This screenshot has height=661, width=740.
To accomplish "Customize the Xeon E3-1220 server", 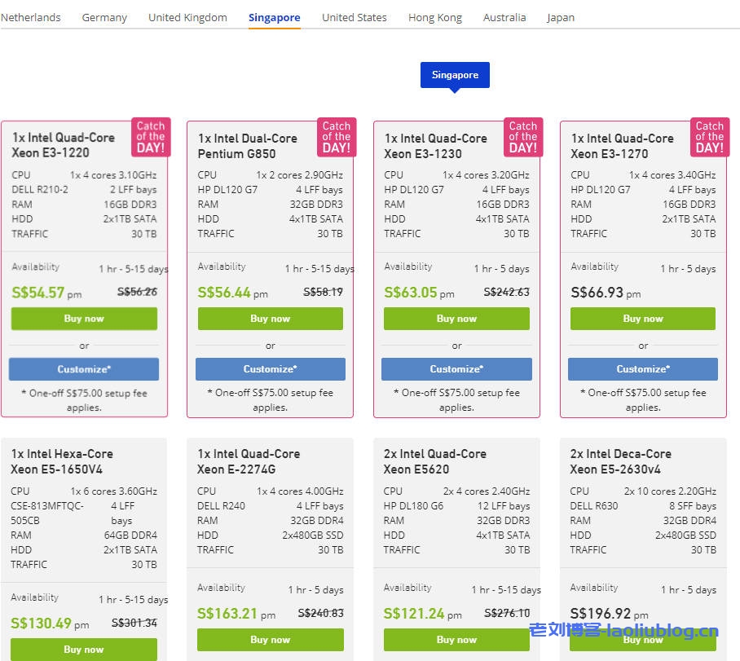I will [x=84, y=369].
